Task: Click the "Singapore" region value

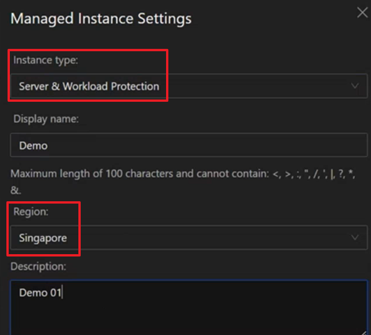Action: (x=42, y=238)
